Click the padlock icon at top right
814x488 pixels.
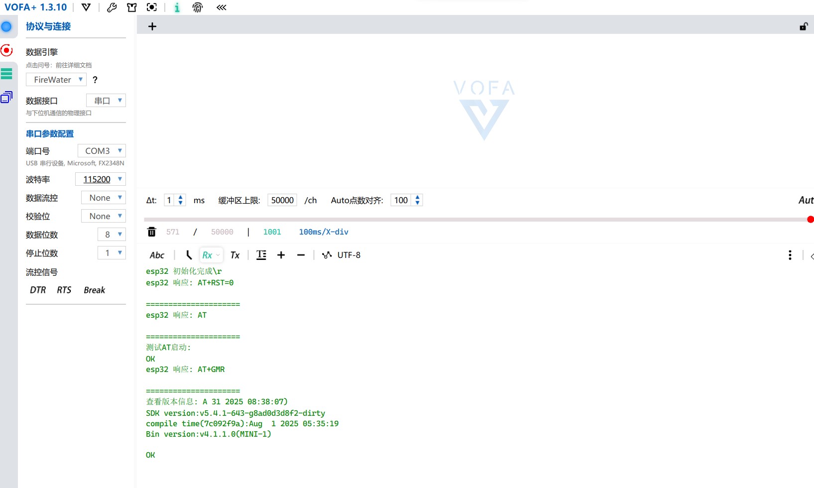[x=804, y=26]
